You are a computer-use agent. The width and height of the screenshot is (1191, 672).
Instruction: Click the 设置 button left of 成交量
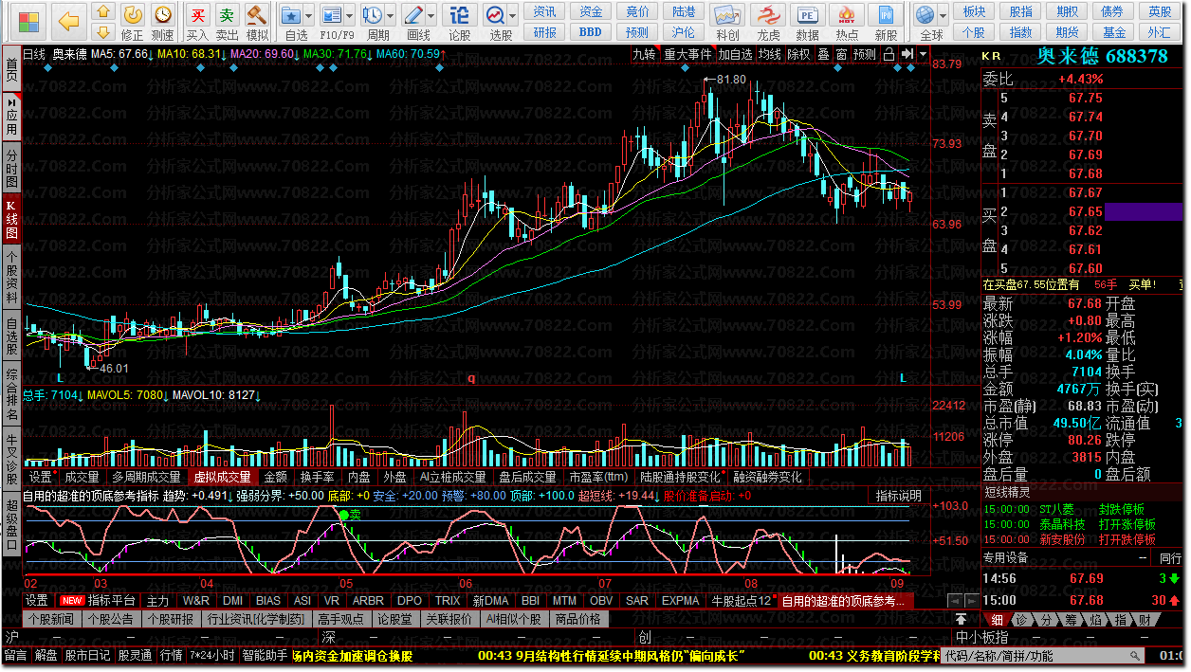[x=40, y=477]
